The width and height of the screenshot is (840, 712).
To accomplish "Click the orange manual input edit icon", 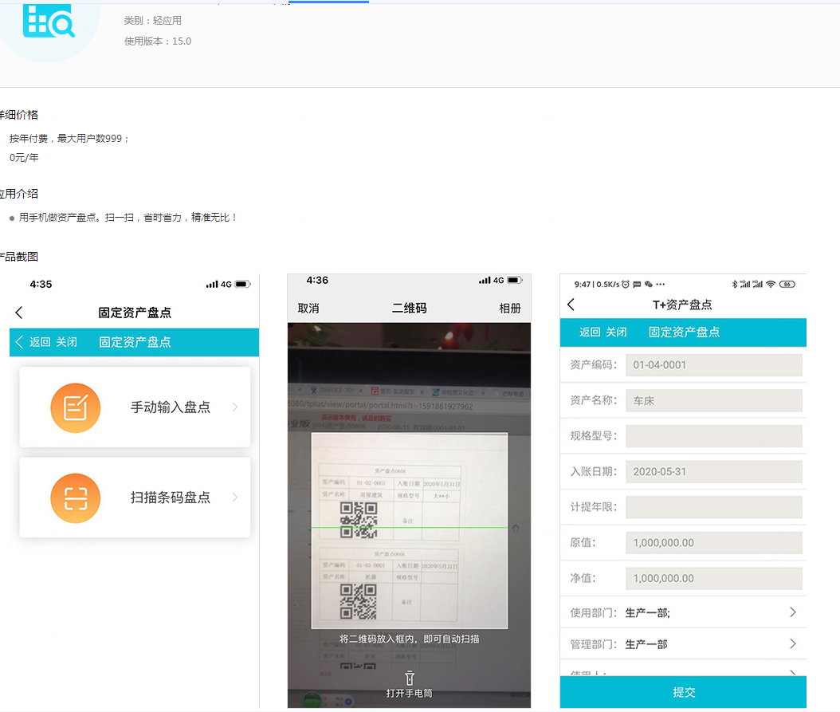I will (x=76, y=408).
